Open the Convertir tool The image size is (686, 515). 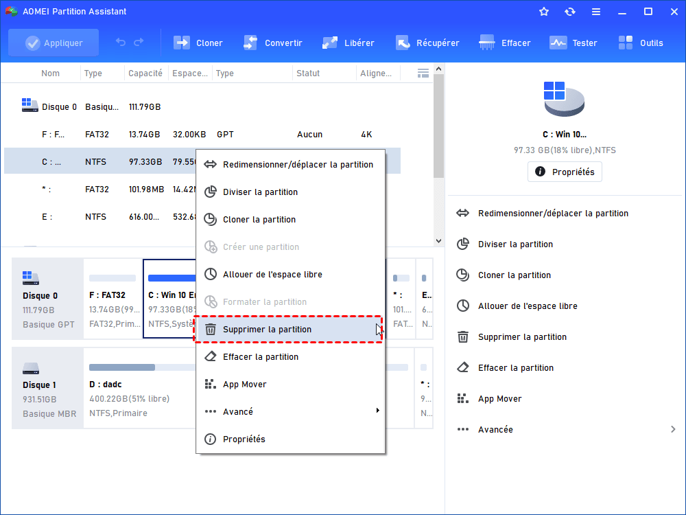point(272,43)
